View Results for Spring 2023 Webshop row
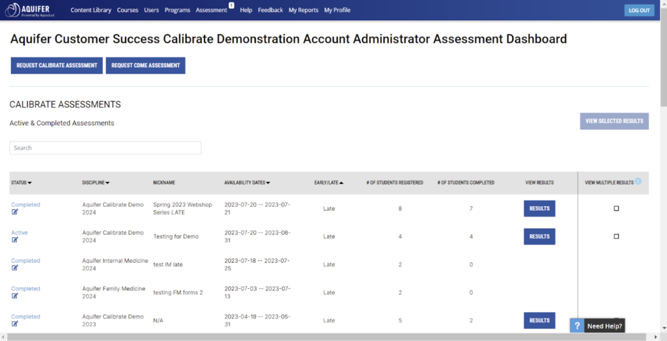The width and height of the screenshot is (667, 341). click(x=539, y=209)
